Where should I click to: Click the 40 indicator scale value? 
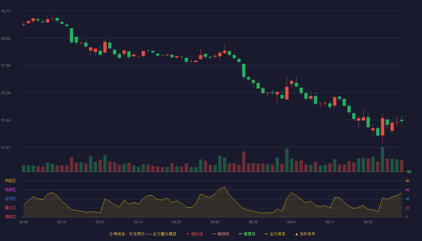pos(408,199)
